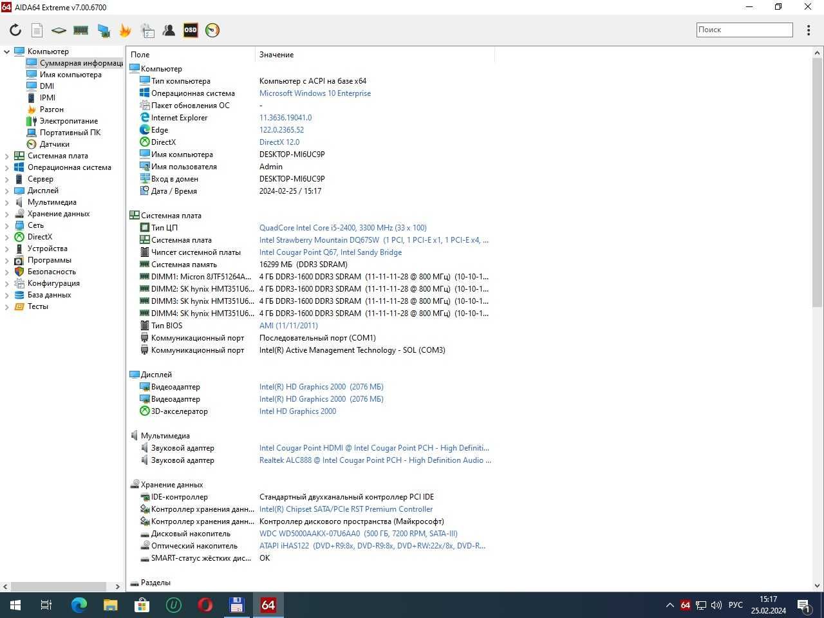
Task: Select Тесты in the sidebar tree
Action: pos(37,306)
